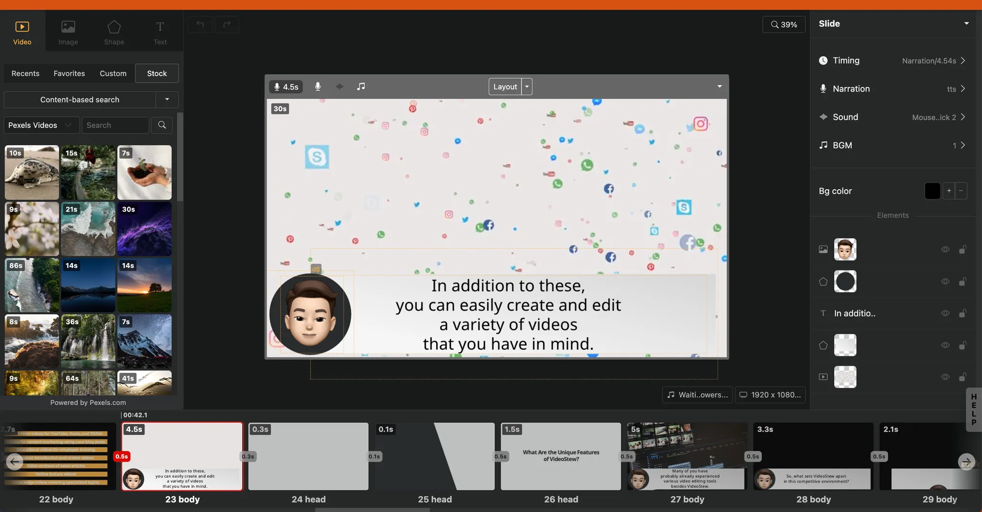Screen dimensions: 982x512
Task: Switch to the Image media tab
Action: coord(68,33)
